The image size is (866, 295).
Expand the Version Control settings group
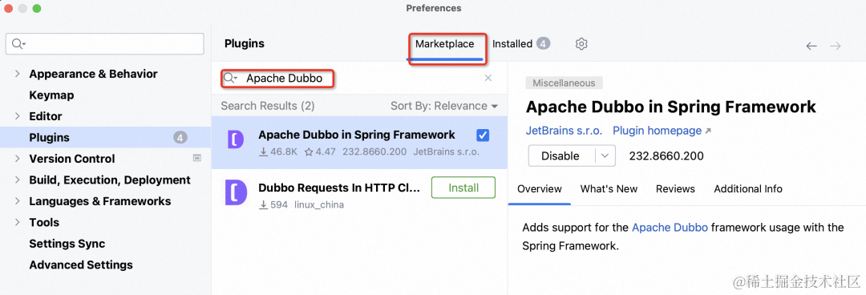click(17, 159)
